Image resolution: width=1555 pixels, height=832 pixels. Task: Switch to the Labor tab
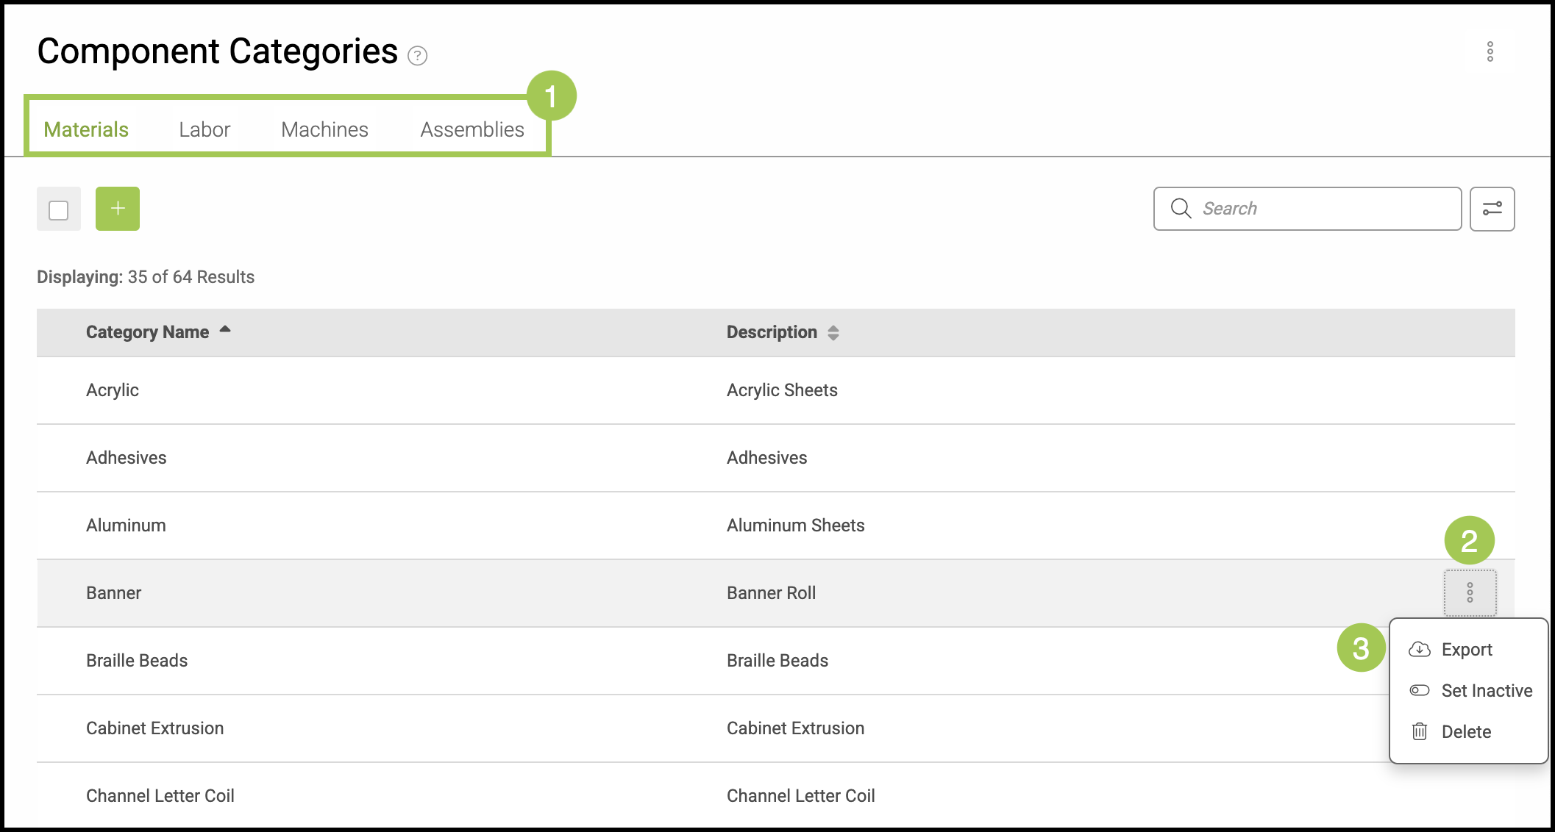point(204,130)
